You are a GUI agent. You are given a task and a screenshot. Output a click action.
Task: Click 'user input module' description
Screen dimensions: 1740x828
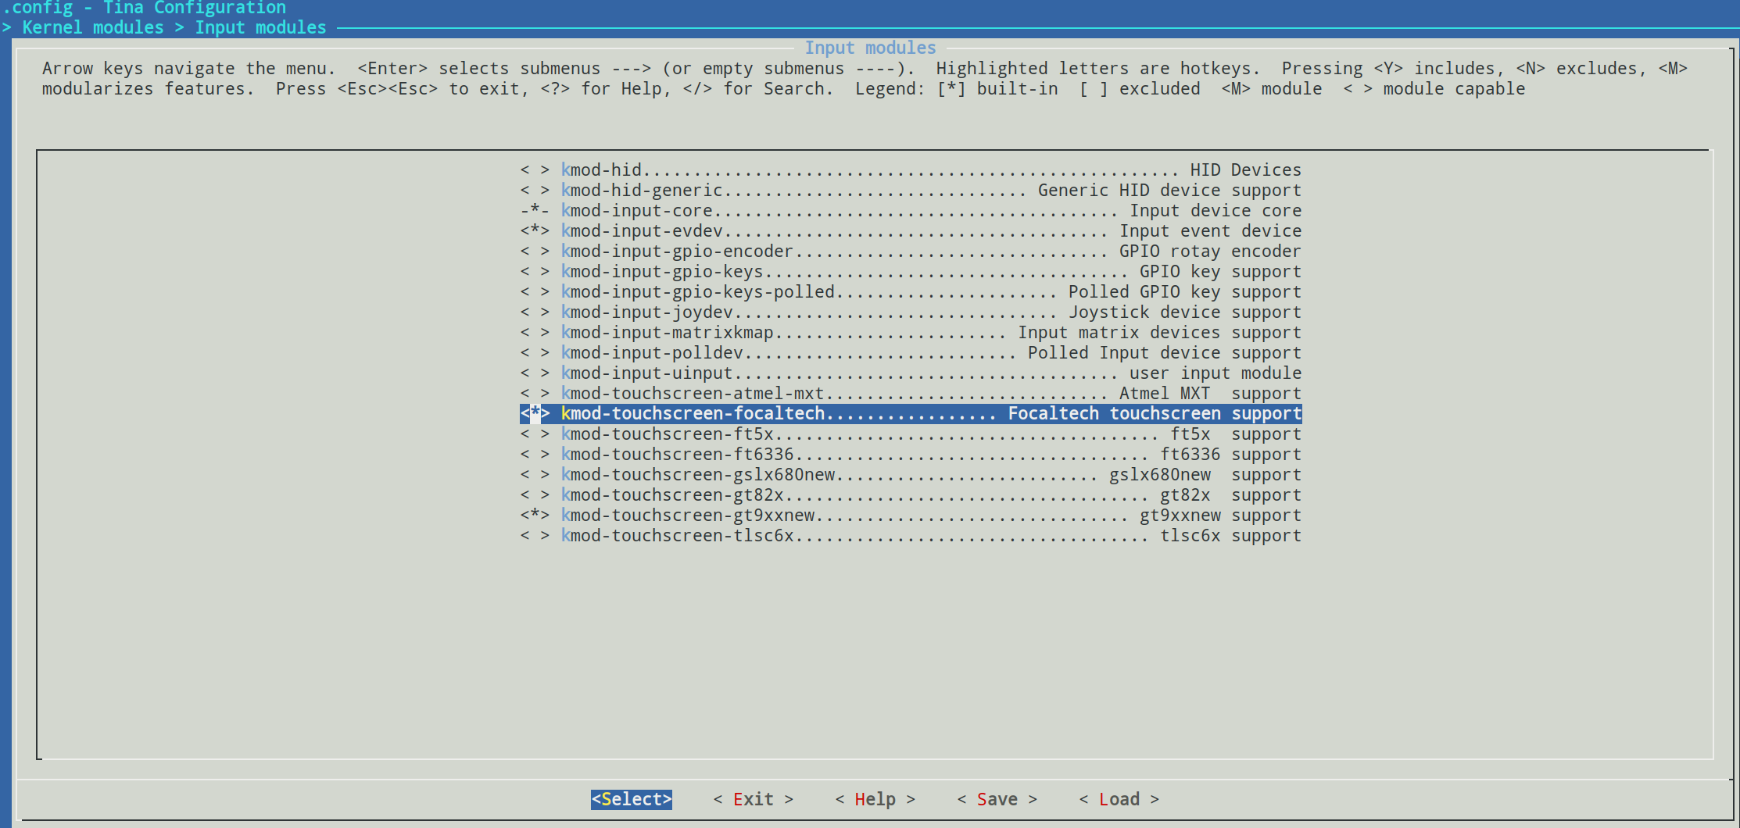[x=1215, y=373]
